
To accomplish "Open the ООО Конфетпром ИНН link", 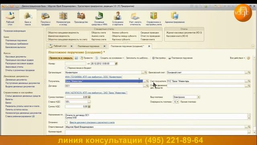I will click(x=94, y=77).
